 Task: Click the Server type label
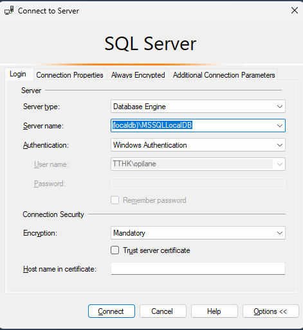pyautogui.click(x=41, y=107)
